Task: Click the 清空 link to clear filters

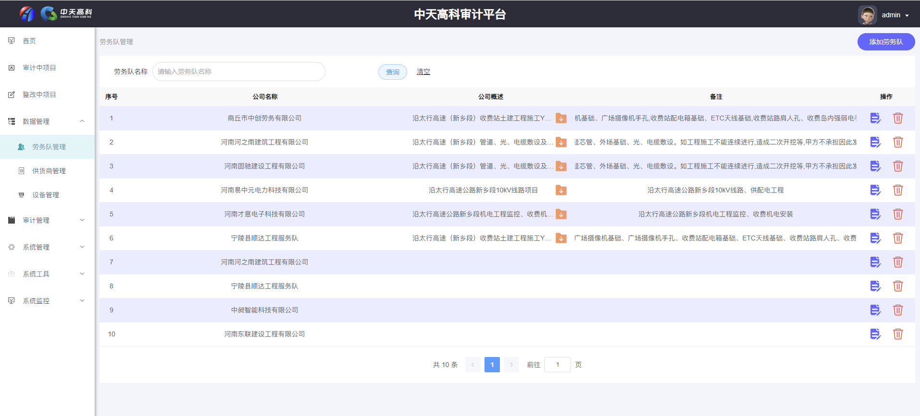Action: pos(423,71)
